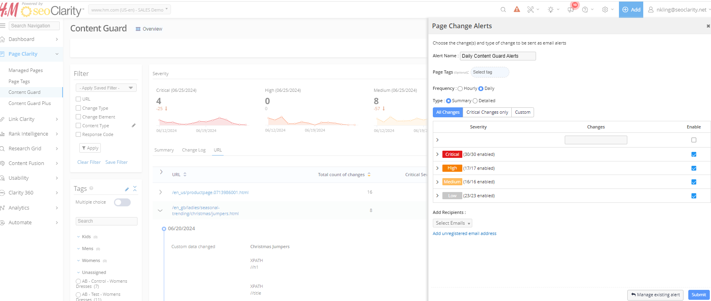This screenshot has width=711, height=301.
Task: Open the notifications icon with red badge
Action: 571,10
